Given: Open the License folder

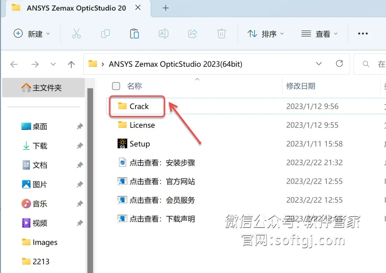Looking at the screenshot, I should (137, 125).
